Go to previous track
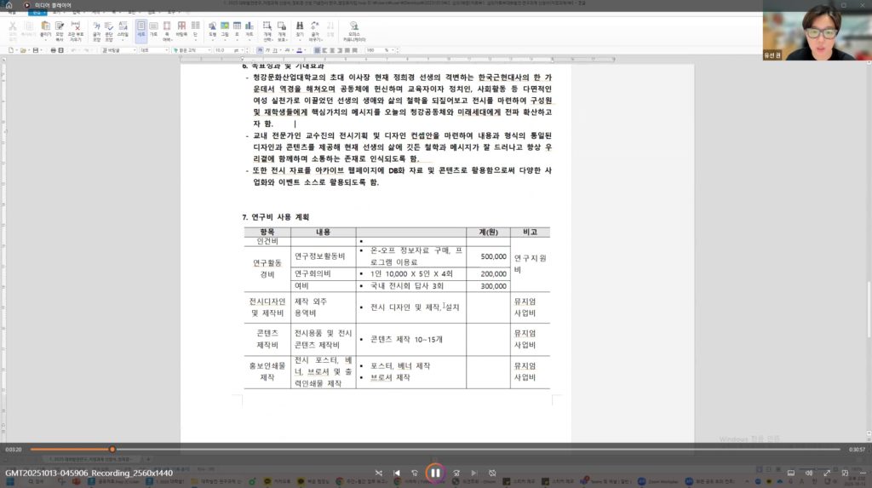The width and height of the screenshot is (872, 488). [x=397, y=473]
